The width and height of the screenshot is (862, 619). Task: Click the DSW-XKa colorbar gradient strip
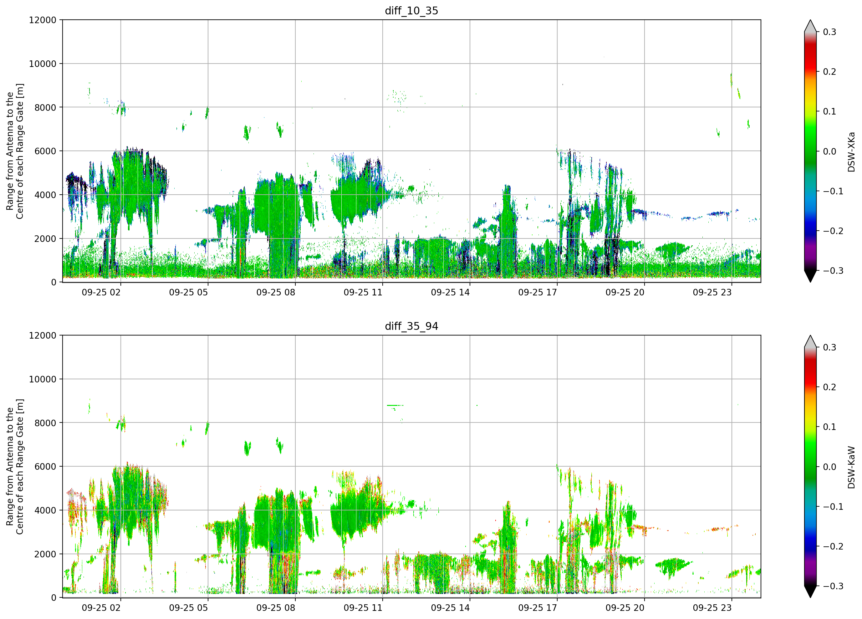coord(810,151)
